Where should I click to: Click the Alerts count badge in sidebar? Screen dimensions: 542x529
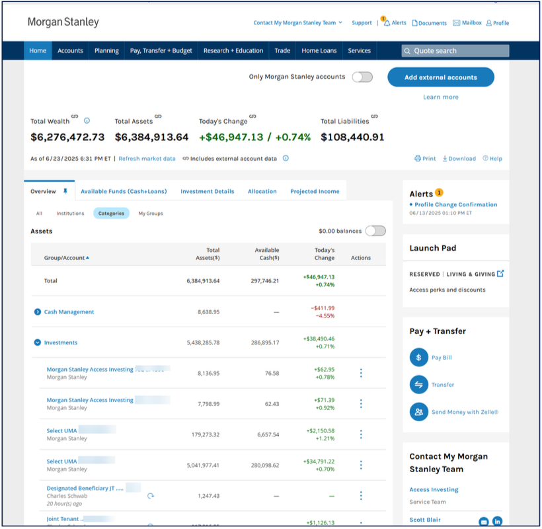pos(439,192)
